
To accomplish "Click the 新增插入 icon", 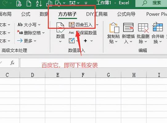I will point(128,27).
